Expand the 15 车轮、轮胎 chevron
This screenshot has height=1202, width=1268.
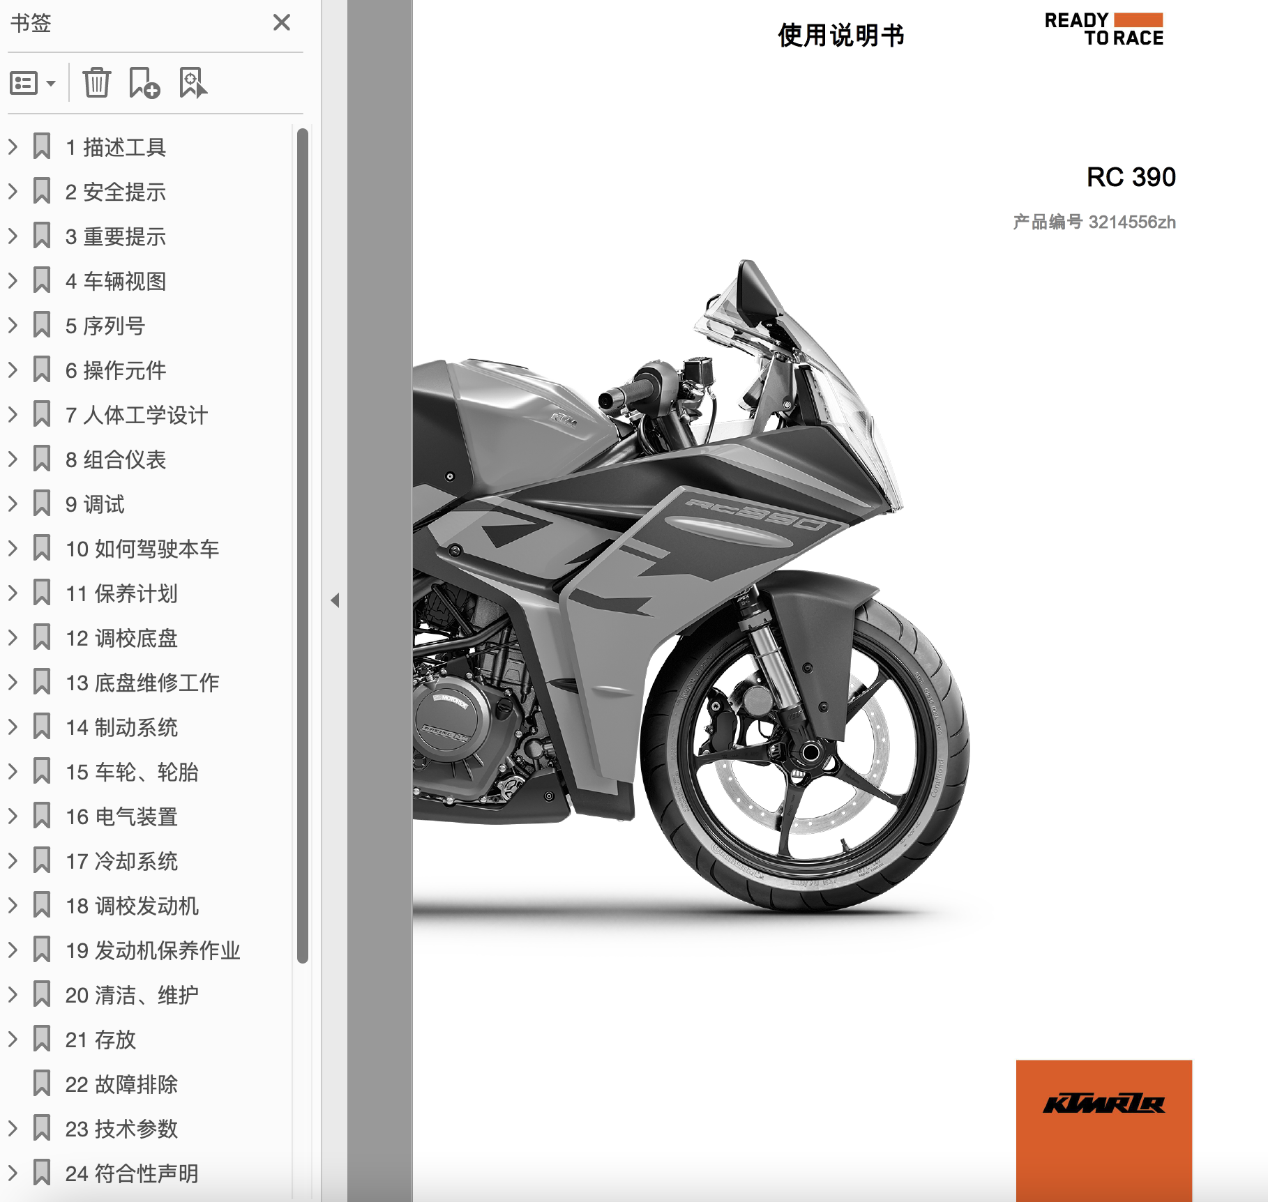13,771
